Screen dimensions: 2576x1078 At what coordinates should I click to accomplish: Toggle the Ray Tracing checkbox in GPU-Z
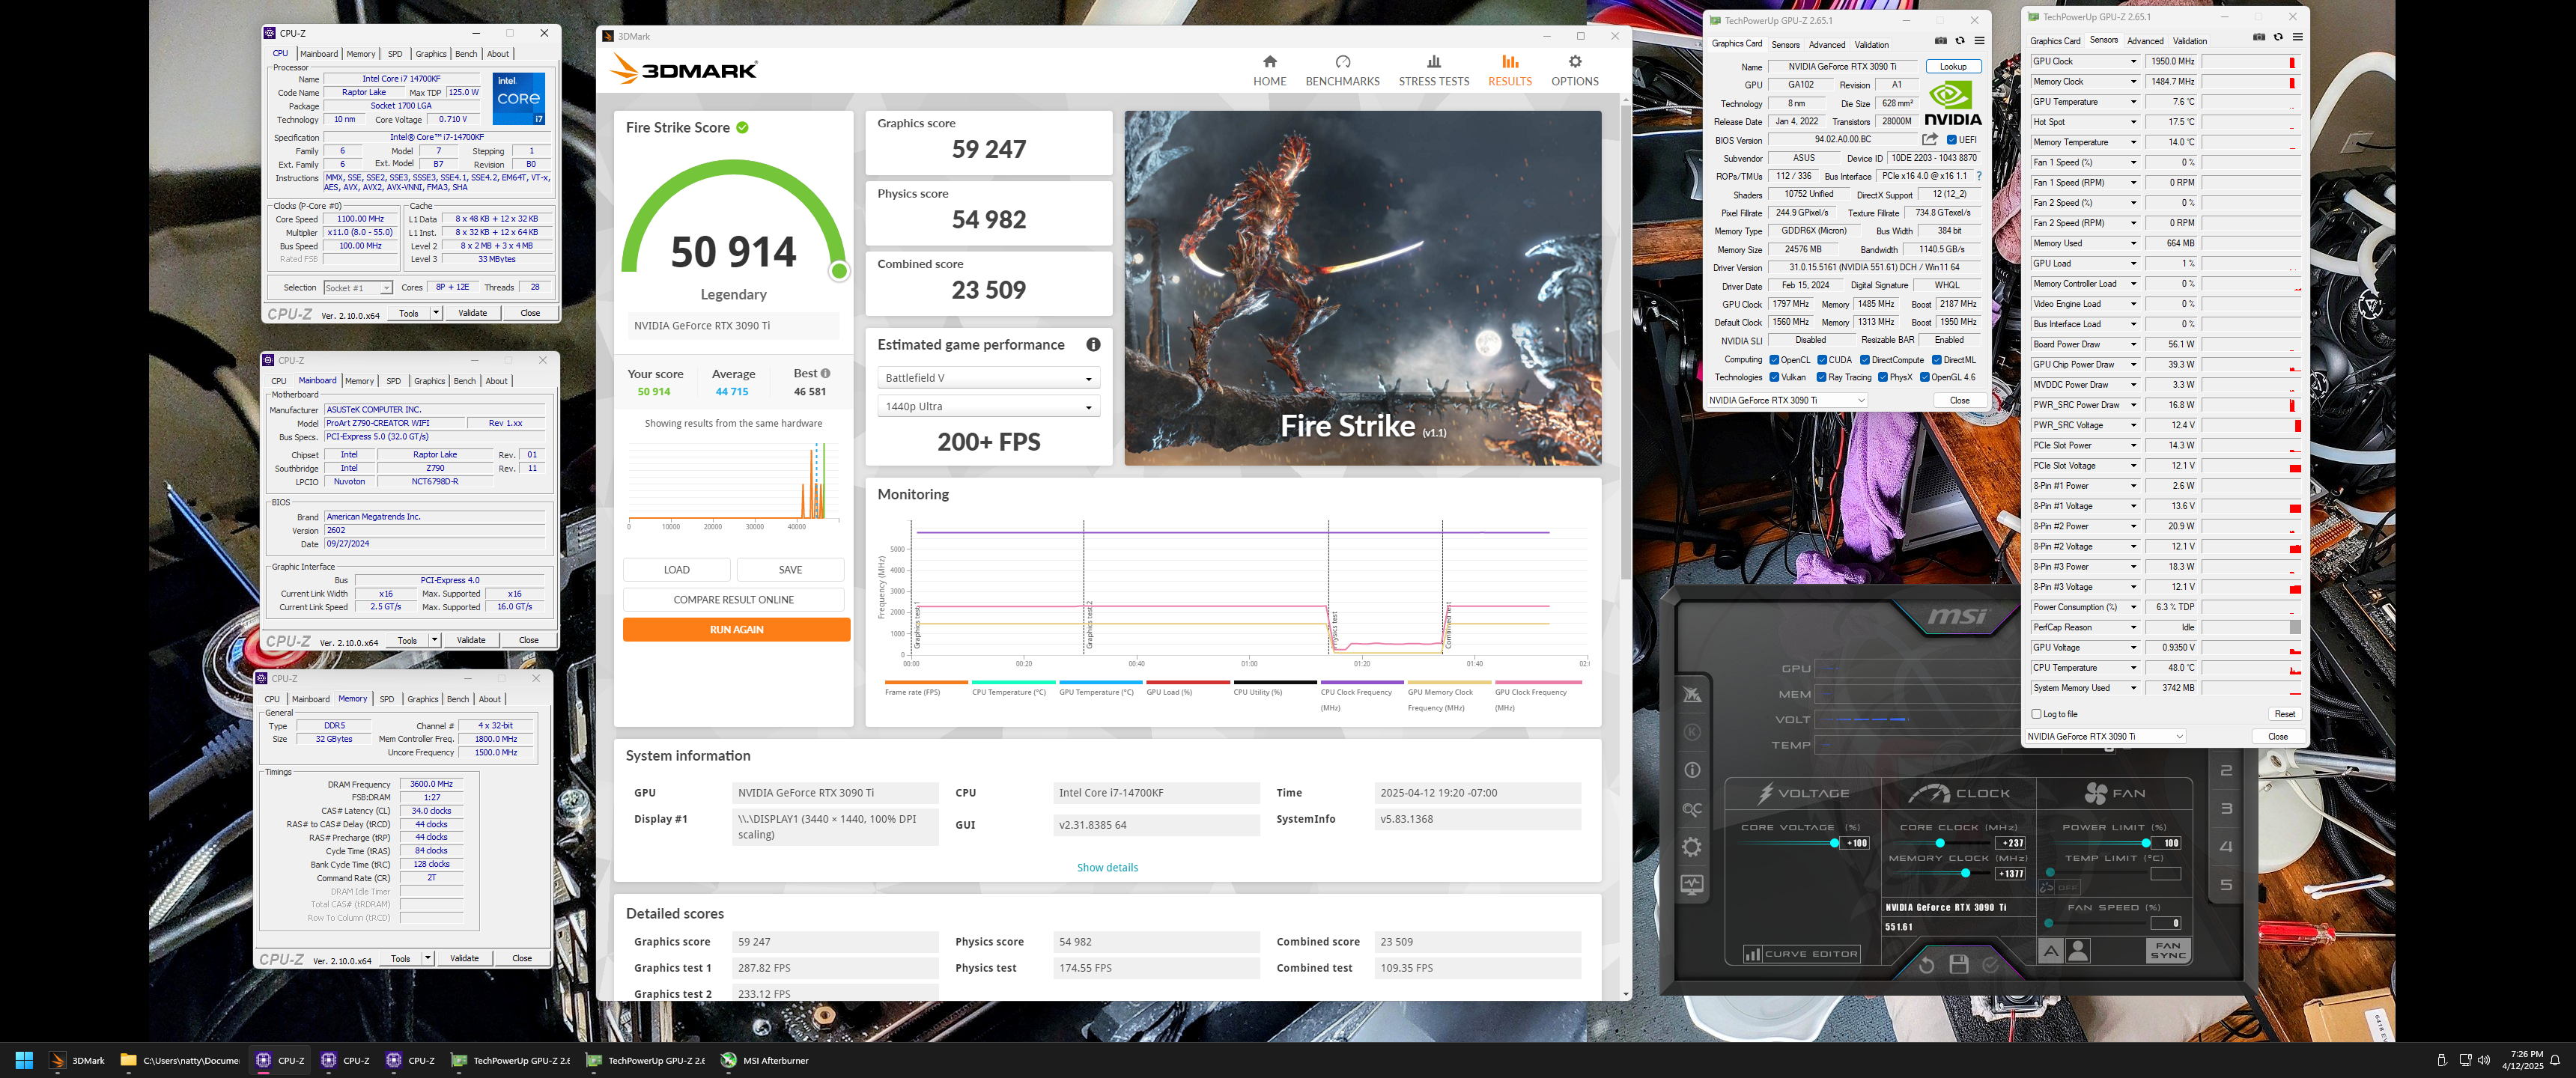tap(1821, 377)
